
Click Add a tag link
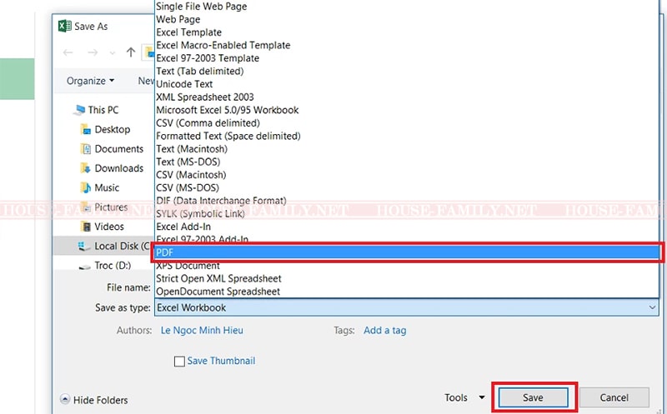click(x=385, y=330)
